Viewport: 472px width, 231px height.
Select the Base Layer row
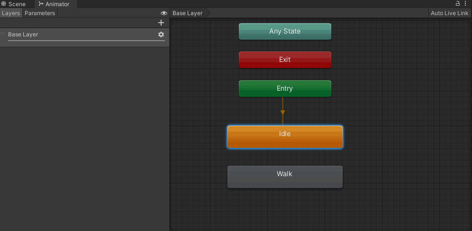click(84, 37)
